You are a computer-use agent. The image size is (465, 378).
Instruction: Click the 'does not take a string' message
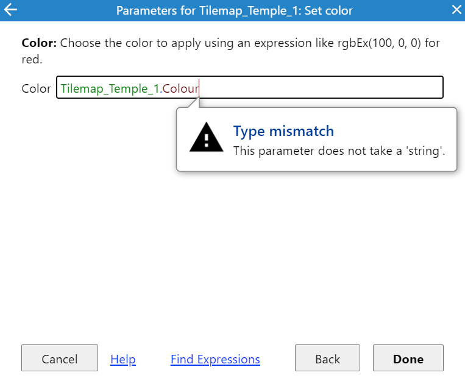click(339, 150)
